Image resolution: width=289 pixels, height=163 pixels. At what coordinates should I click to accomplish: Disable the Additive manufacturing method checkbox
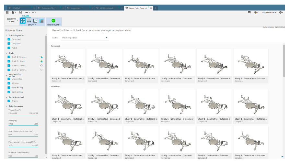9,83
